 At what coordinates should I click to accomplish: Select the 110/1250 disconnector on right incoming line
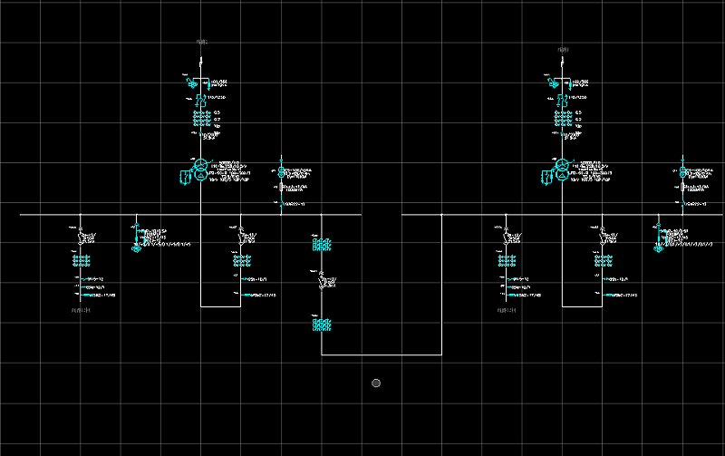[562, 101]
